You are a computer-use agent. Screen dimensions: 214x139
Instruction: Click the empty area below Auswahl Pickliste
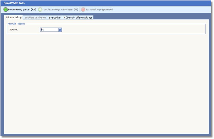[106, 84]
